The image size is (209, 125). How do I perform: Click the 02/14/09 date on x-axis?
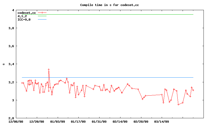(120, 121)
